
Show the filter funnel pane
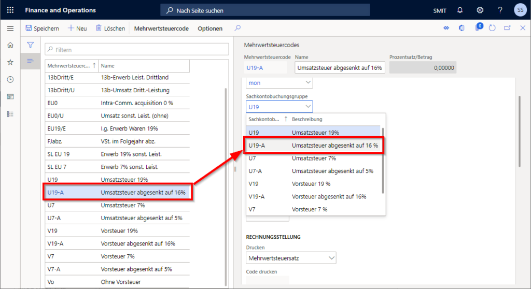30,45
